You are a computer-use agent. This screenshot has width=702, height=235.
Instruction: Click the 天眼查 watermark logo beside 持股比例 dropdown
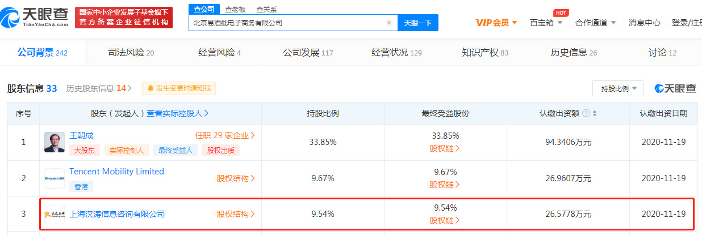[x=675, y=88]
